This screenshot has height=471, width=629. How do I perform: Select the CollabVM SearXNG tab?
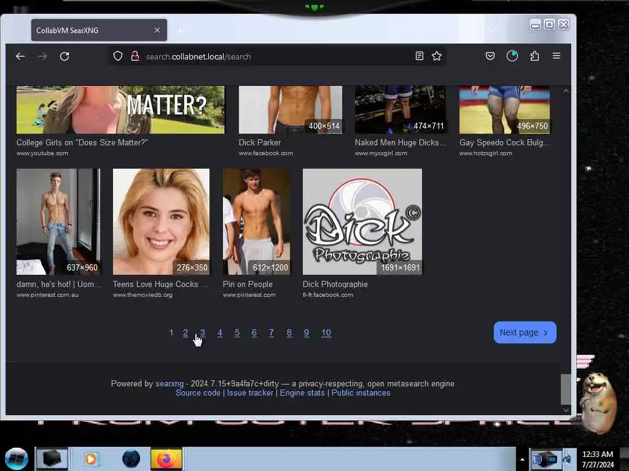99,30
